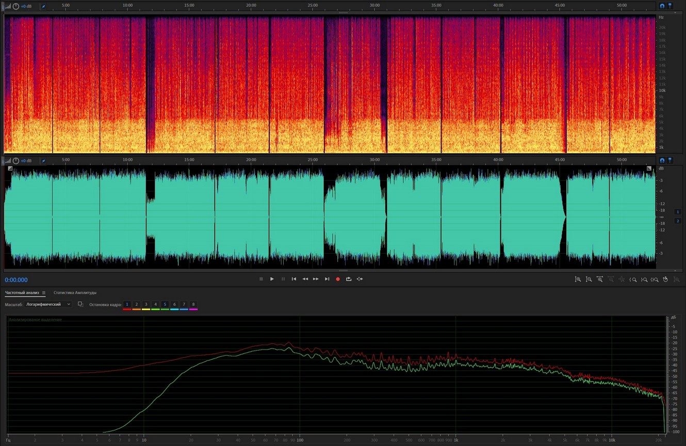
Task: Click the Stop playback button
Action: click(261, 279)
